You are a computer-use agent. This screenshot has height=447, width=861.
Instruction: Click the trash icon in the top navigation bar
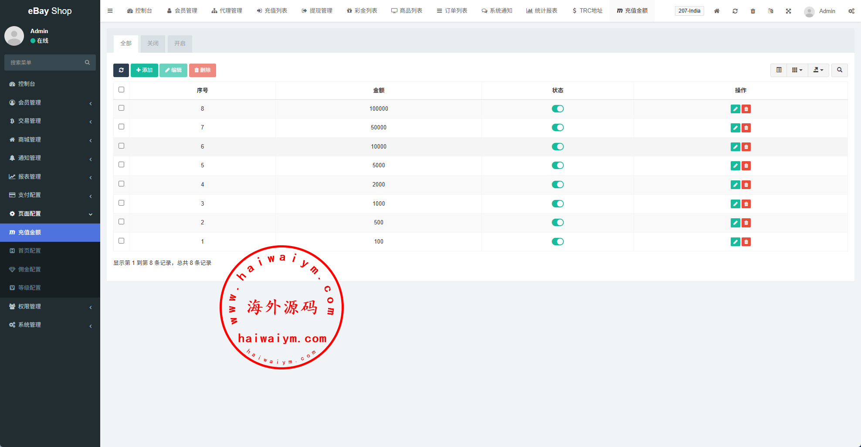[x=753, y=11]
